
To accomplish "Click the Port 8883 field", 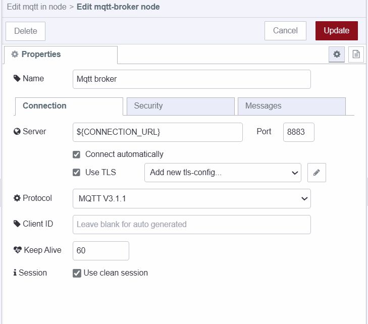I will 298,132.
